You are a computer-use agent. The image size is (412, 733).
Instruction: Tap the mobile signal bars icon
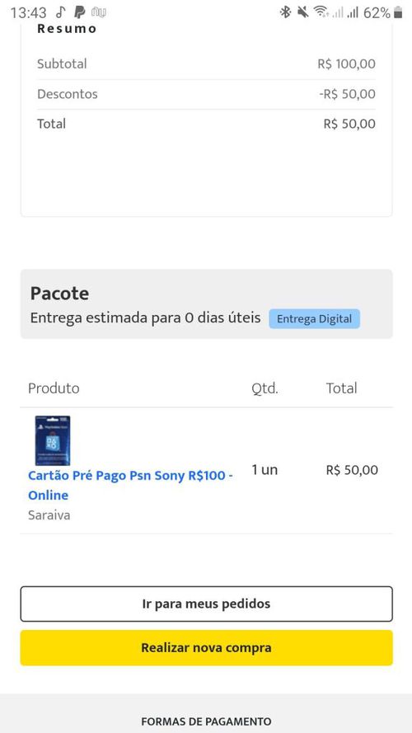[x=352, y=12]
